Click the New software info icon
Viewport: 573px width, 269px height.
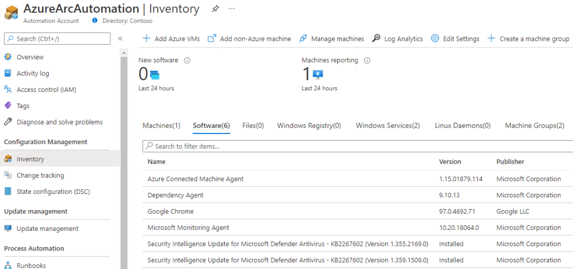(187, 61)
